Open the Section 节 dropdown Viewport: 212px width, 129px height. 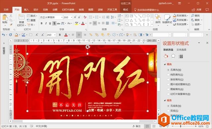[x=31, y=25]
